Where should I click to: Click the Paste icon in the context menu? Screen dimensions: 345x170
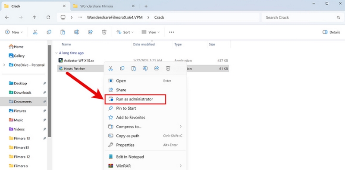(x=134, y=68)
